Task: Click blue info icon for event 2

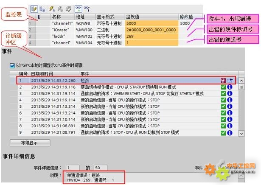Action: [230, 87]
